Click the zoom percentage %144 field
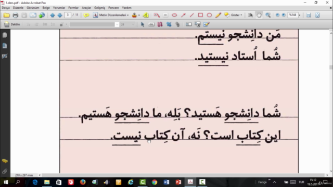The image size is (333, 187). [x=293, y=15]
